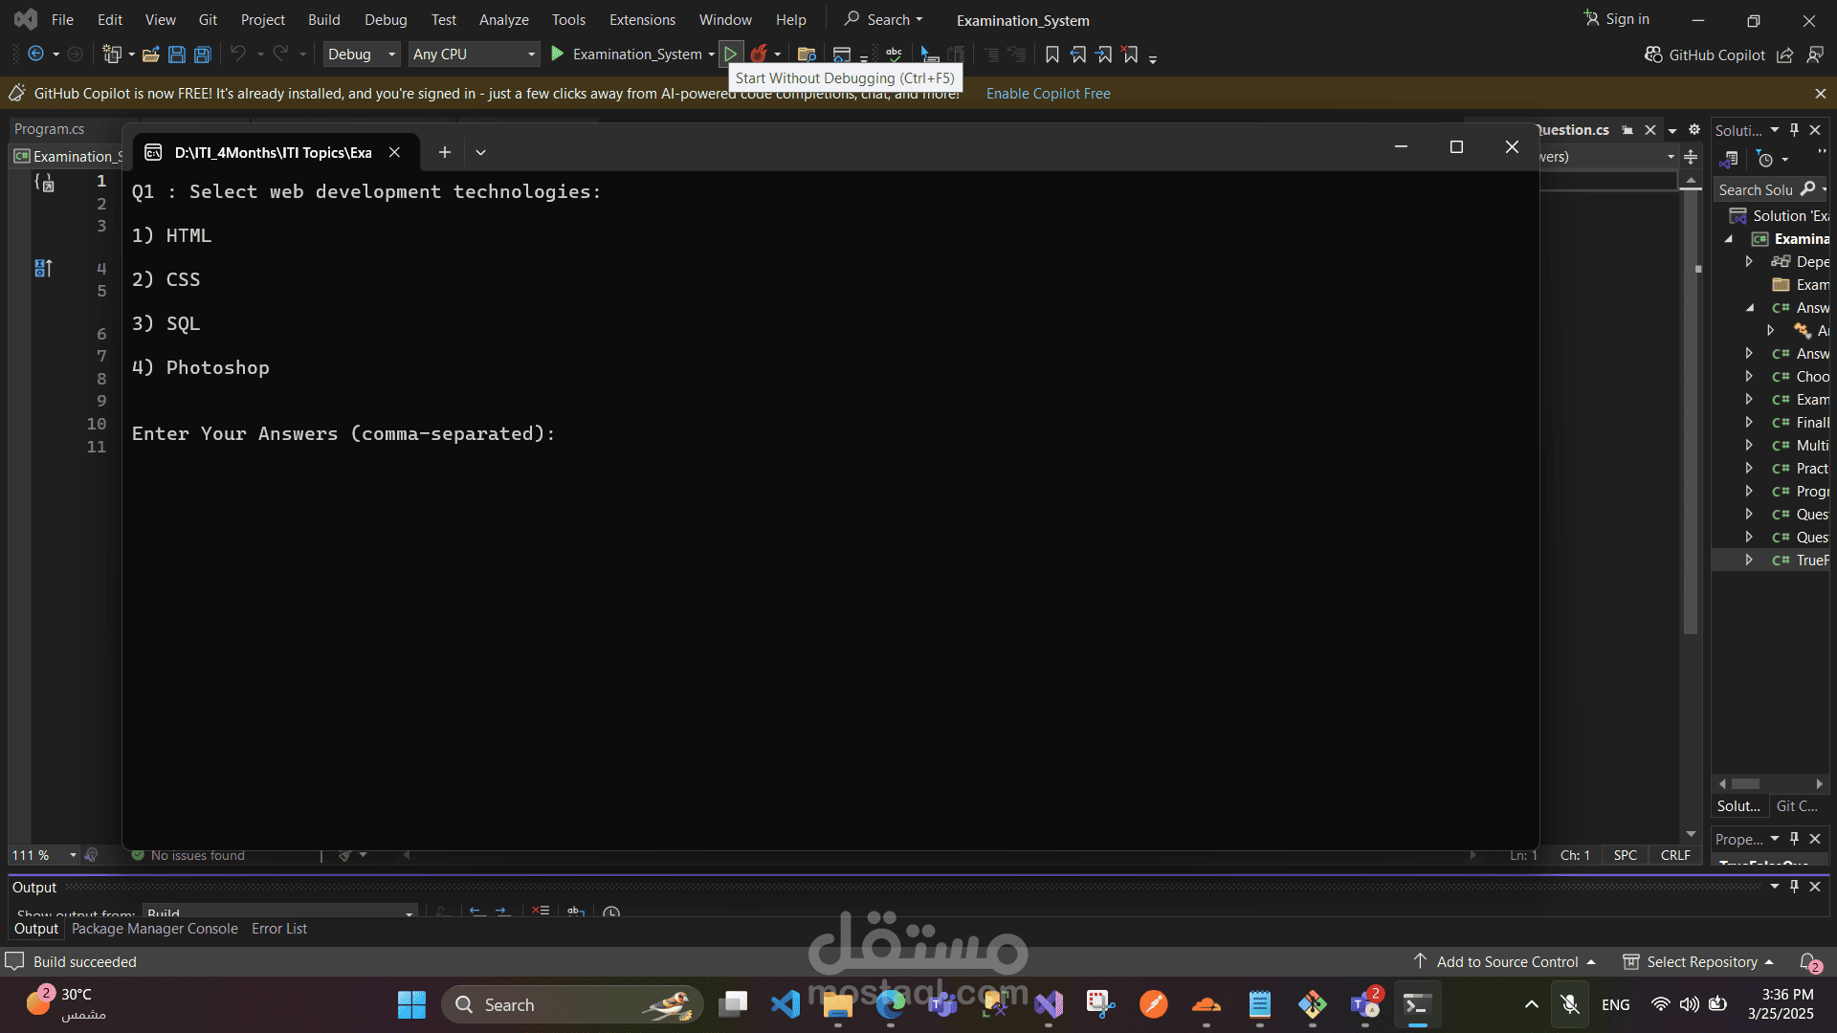Click the Hot Reload flame icon
Viewport: 1837px width, 1033px height.
coord(759,55)
